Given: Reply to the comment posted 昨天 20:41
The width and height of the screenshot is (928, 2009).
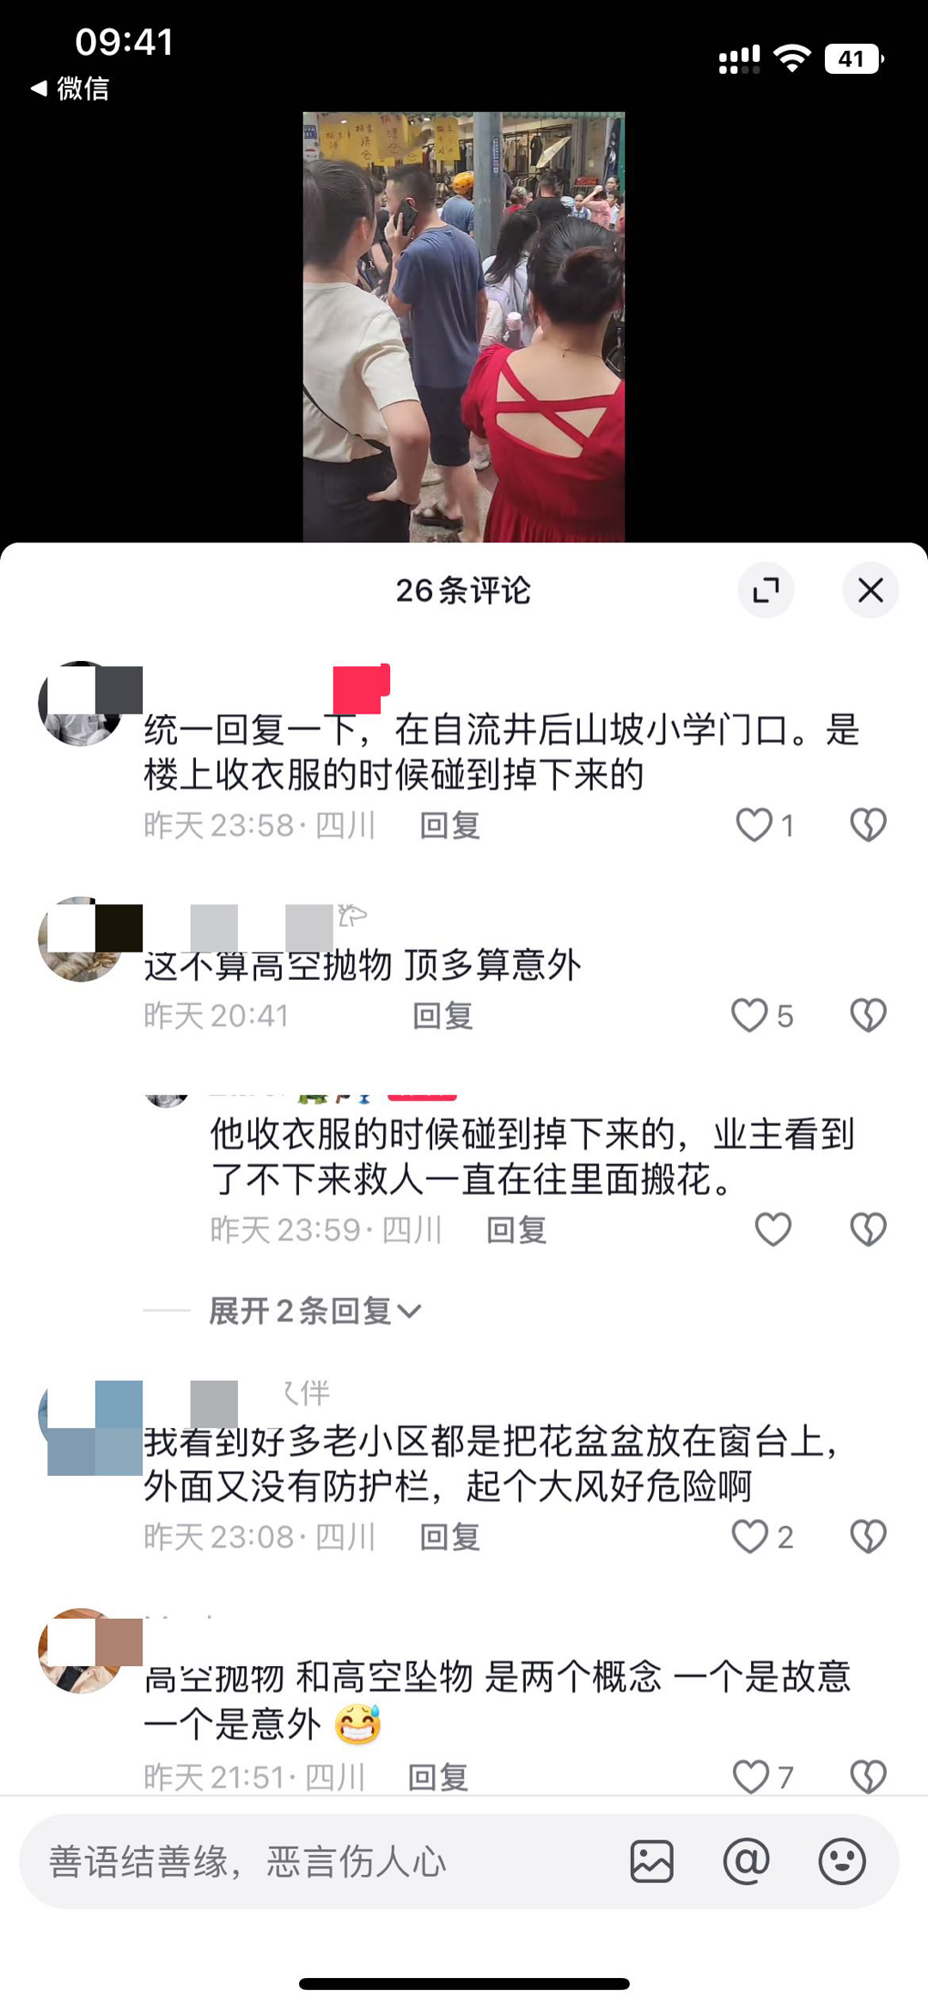Looking at the screenshot, I should pos(443,1015).
